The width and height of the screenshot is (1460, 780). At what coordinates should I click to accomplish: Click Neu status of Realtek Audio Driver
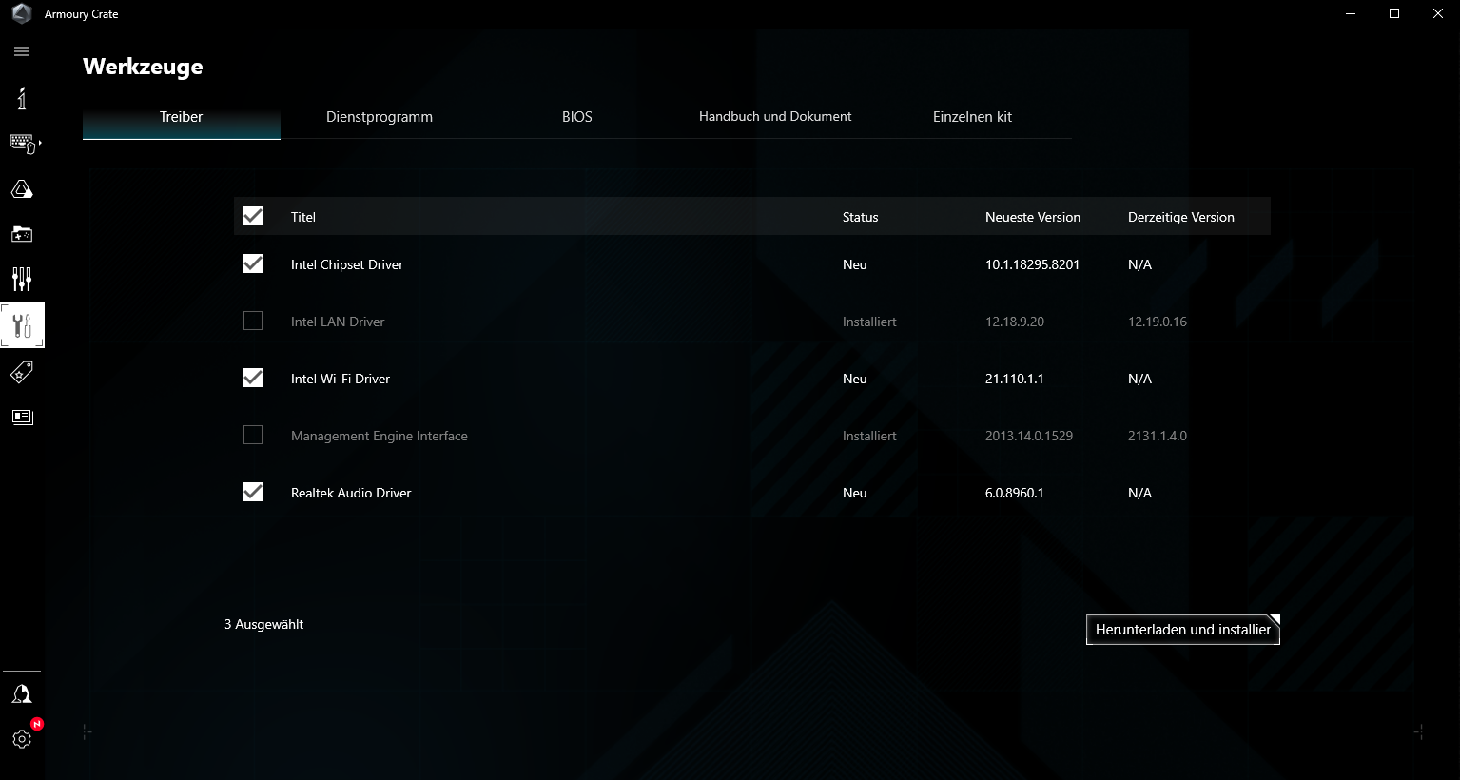pyautogui.click(x=855, y=493)
